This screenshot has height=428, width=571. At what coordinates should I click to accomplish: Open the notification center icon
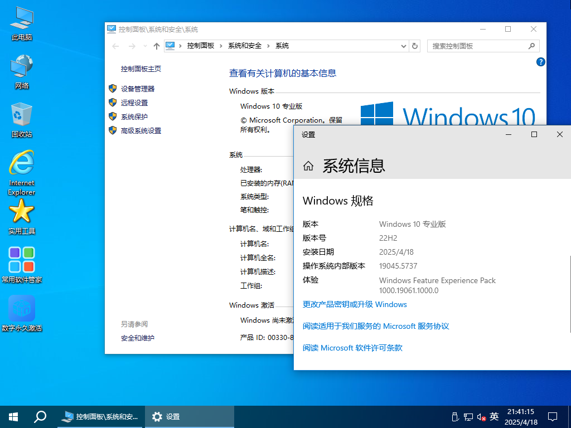(x=553, y=417)
